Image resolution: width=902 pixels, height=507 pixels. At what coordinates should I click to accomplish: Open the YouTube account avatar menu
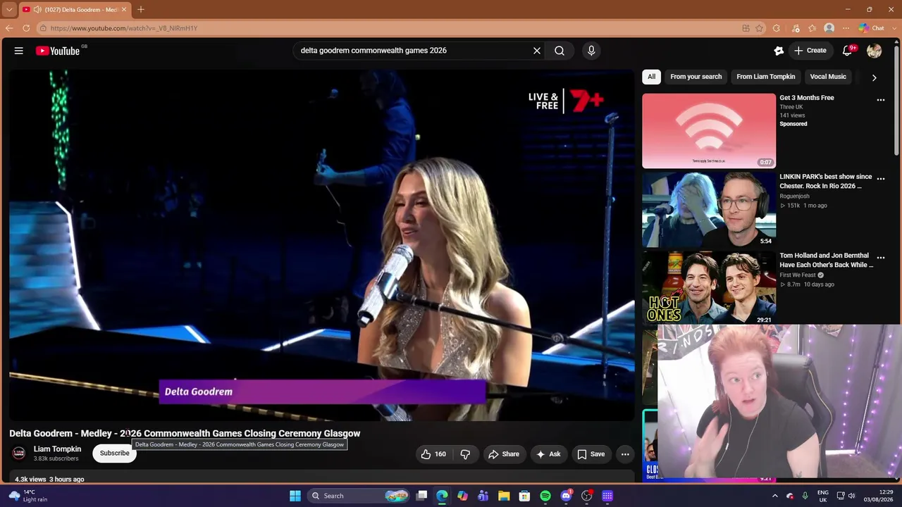pyautogui.click(x=875, y=51)
